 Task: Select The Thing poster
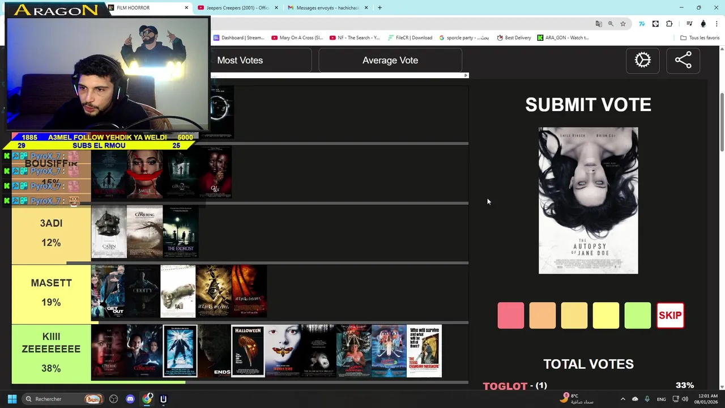click(x=180, y=351)
